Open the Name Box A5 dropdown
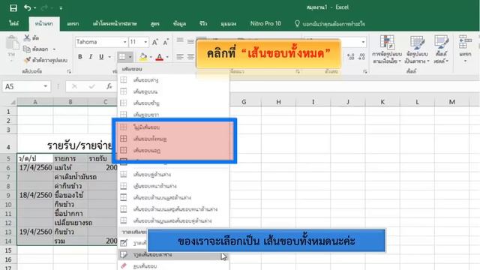Screen dimensions: 480x270 tap(45, 86)
